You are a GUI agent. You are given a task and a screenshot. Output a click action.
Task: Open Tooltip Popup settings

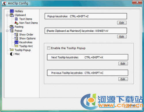click(23, 50)
